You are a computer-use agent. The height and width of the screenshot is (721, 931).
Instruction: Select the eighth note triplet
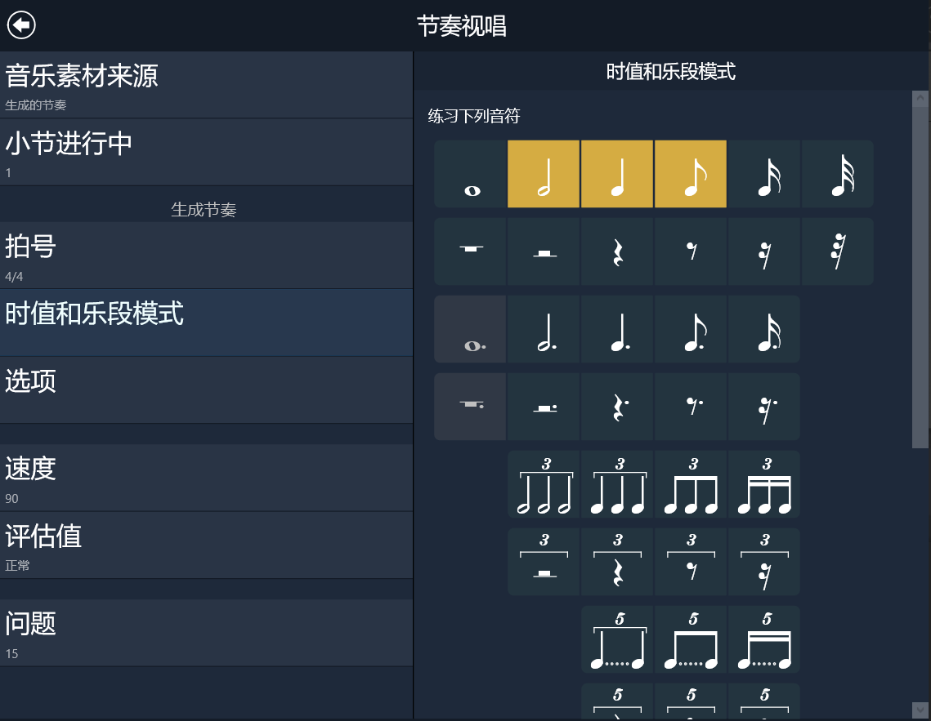tap(691, 484)
